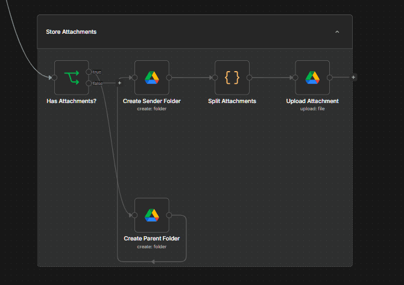Click the input port of Upload Attachment
The image size is (404, 285).
pyautogui.click(x=295, y=78)
